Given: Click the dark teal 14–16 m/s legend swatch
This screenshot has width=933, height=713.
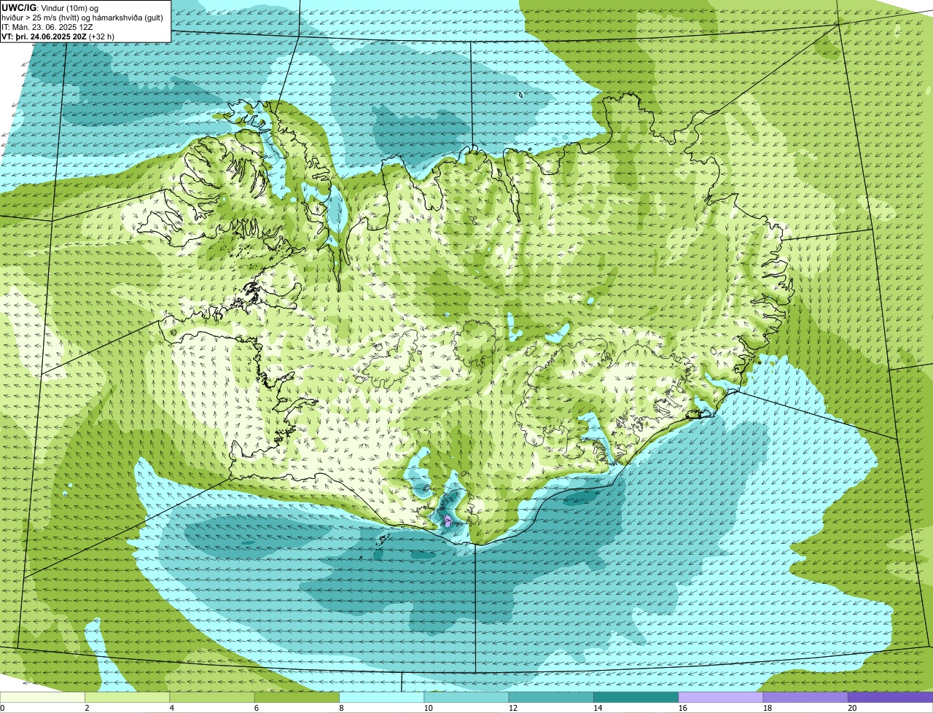Looking at the screenshot, I should tap(636, 697).
